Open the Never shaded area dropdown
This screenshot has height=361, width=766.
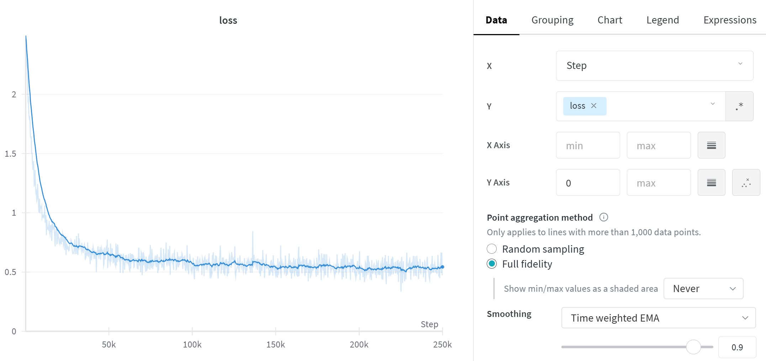(703, 289)
